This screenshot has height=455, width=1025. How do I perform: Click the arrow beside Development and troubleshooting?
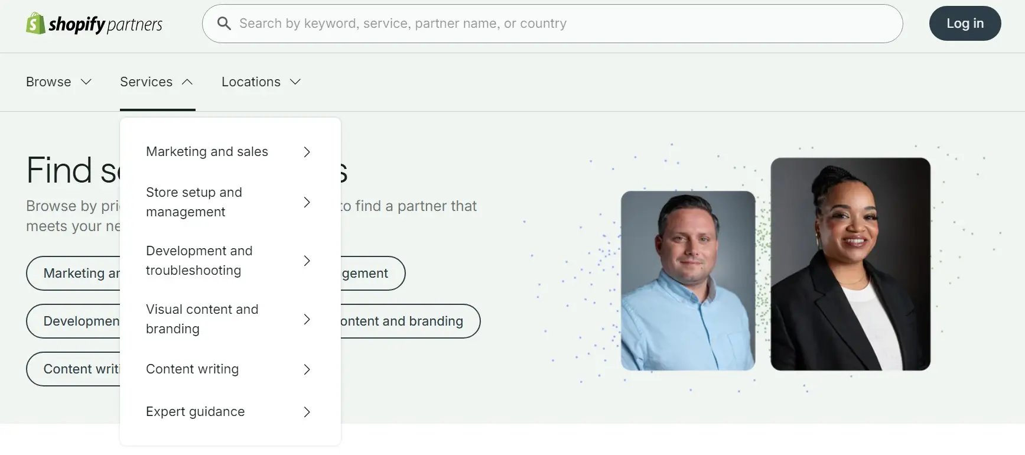click(x=307, y=261)
